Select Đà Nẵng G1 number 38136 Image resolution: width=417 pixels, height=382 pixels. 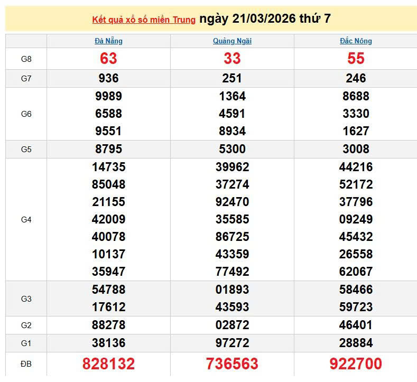[x=108, y=343]
